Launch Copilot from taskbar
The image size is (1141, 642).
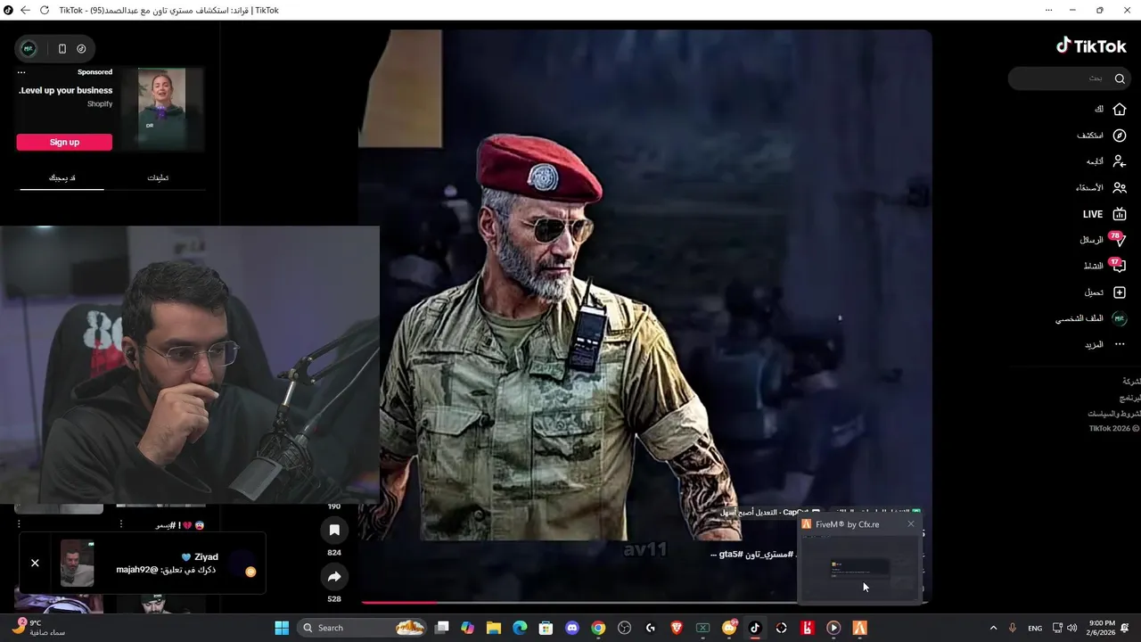[468, 628]
